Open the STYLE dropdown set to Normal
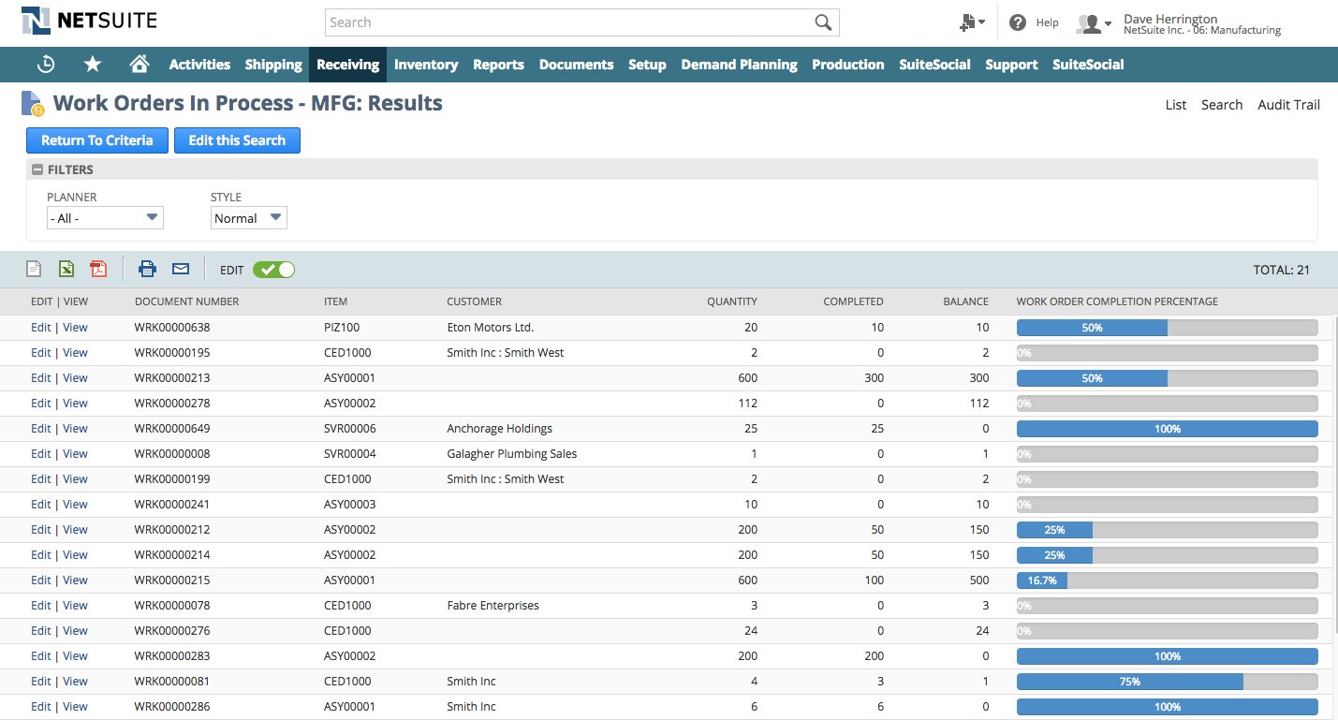The height and width of the screenshot is (720, 1338). tap(249, 218)
